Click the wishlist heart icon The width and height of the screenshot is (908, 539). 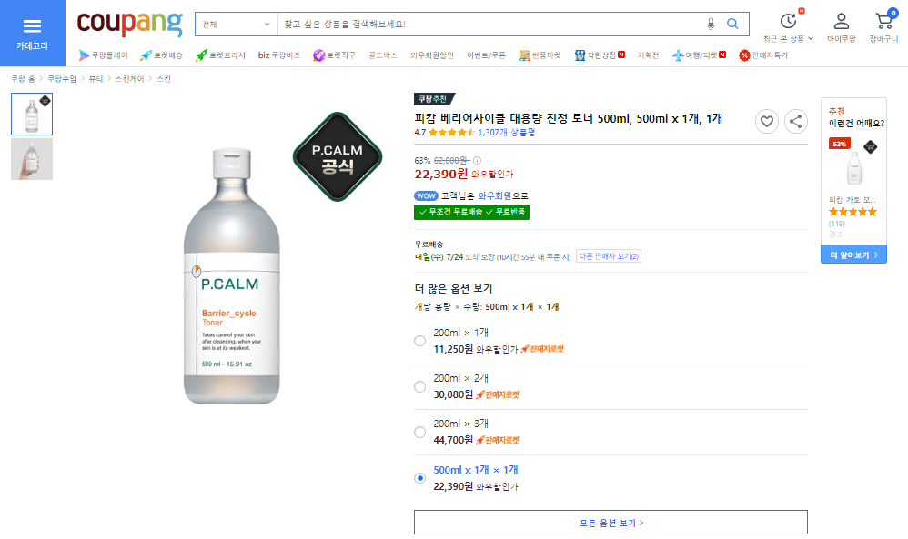point(767,121)
